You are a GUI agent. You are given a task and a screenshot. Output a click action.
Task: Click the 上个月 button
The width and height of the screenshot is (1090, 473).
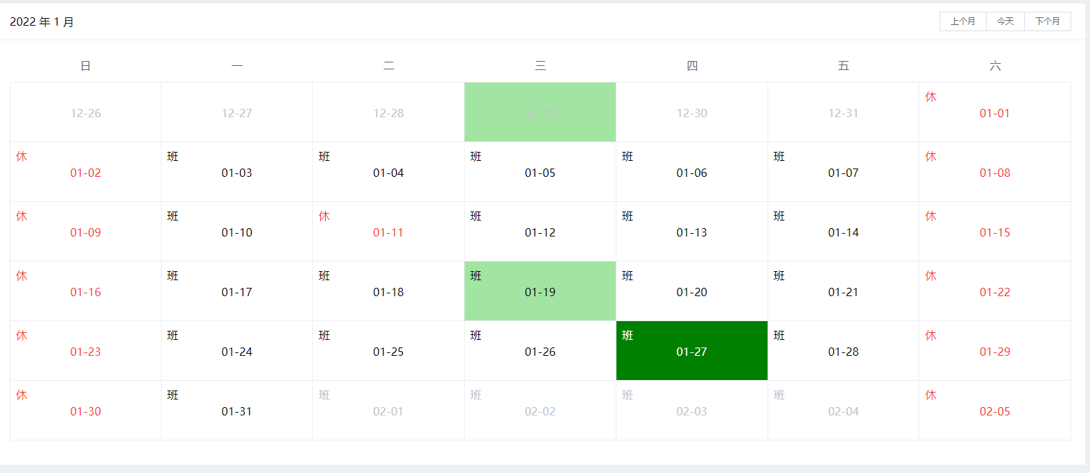tap(962, 21)
